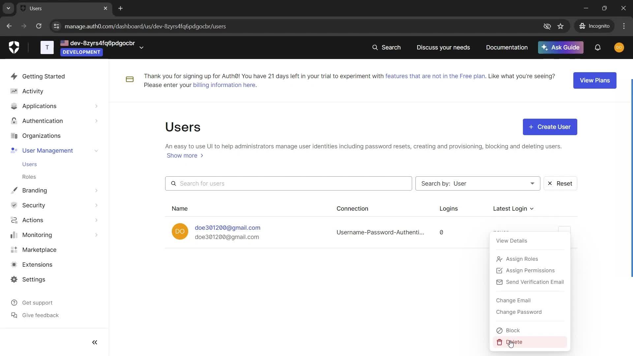Open the tab search dropdown arrow
The width and height of the screenshot is (633, 356).
tap(8, 8)
